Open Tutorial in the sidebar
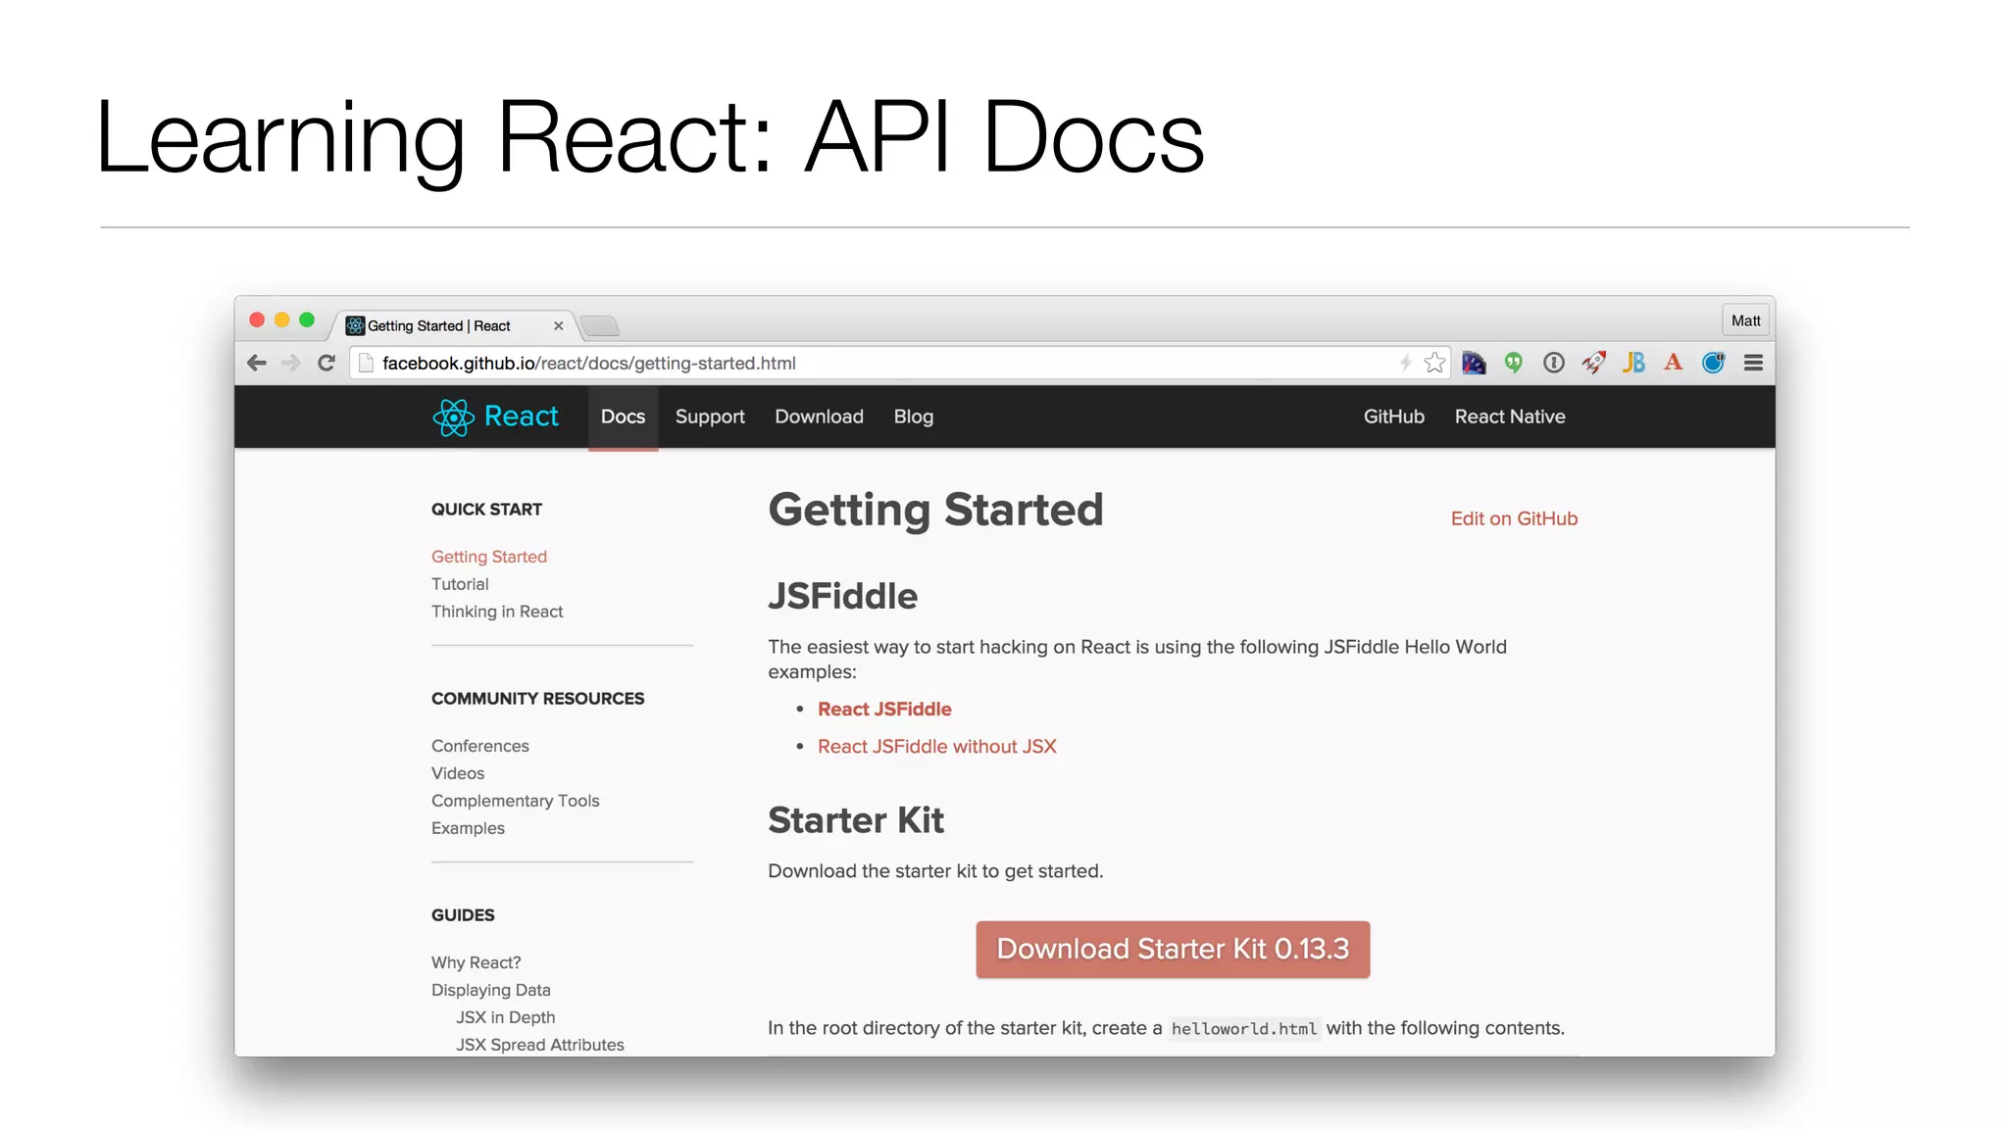Image resolution: width=2008 pixels, height=1129 pixels. click(x=460, y=584)
